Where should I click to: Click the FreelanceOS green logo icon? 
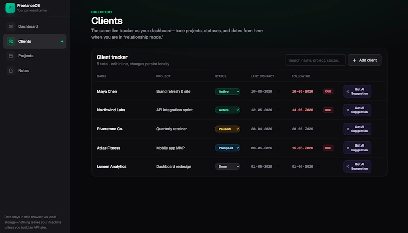coord(10,8)
